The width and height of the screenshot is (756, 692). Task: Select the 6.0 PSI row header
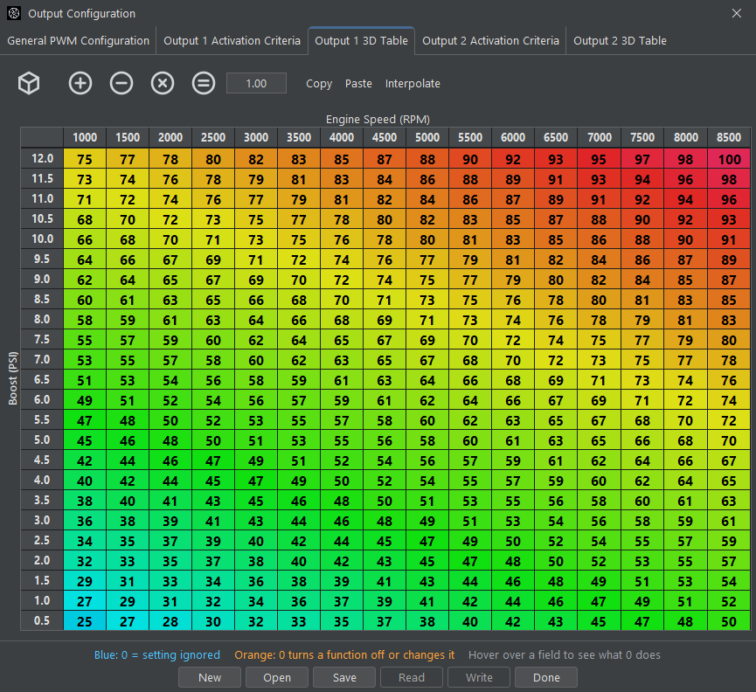[43, 399]
